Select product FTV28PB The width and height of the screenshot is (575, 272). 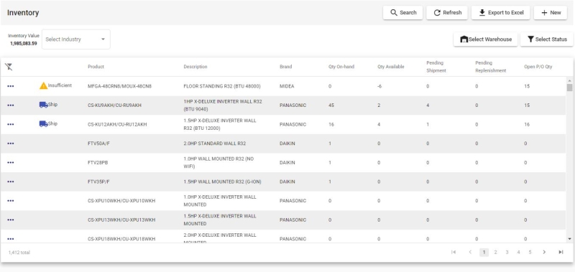tap(98, 162)
